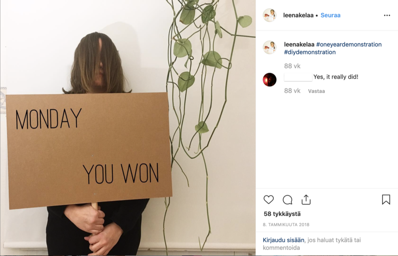Click leenakelaa username in header
Viewport: 398px width, 256px height.
pos(298,15)
